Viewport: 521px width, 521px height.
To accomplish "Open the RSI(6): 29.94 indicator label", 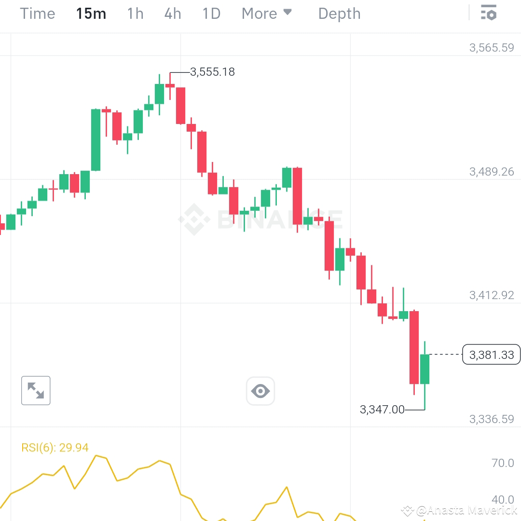I will click(x=55, y=447).
